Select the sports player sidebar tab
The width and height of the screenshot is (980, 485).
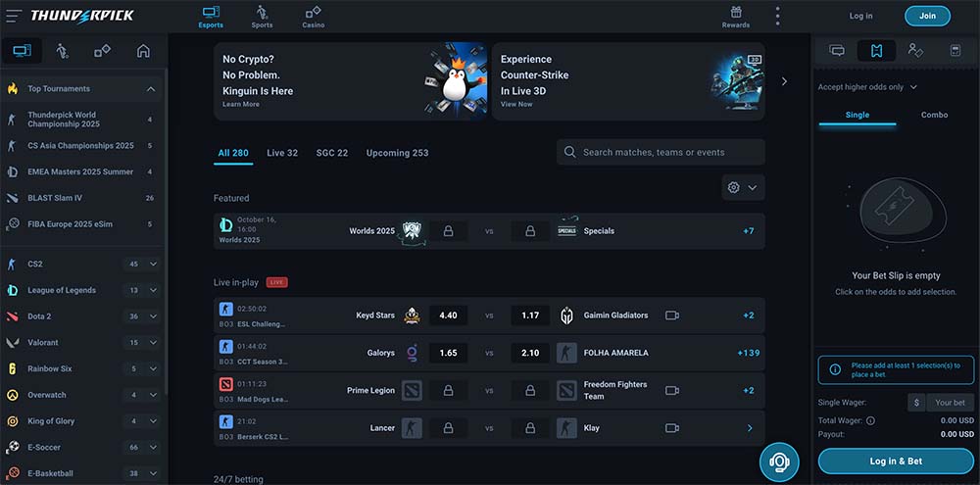click(x=62, y=51)
